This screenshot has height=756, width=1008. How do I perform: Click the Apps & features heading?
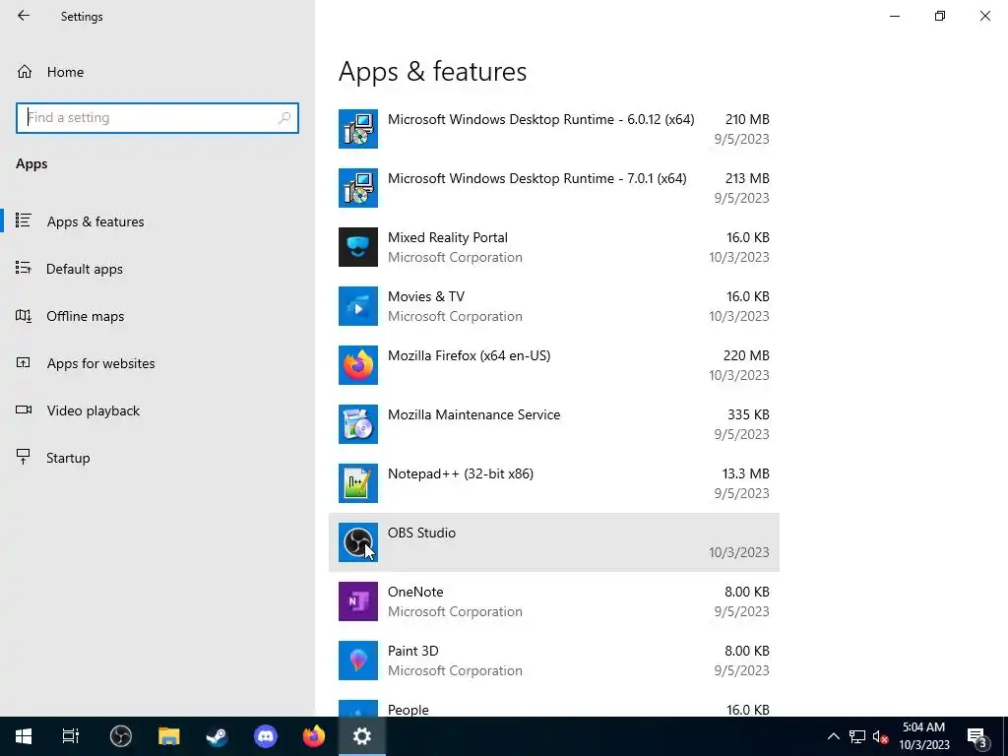tap(433, 71)
